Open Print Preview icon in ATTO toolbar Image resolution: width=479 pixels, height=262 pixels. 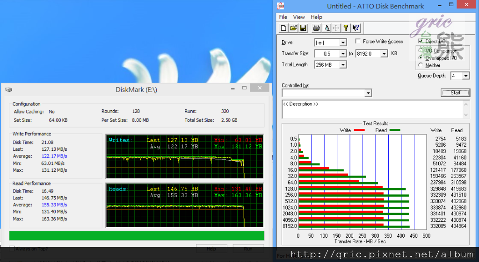(x=326, y=28)
